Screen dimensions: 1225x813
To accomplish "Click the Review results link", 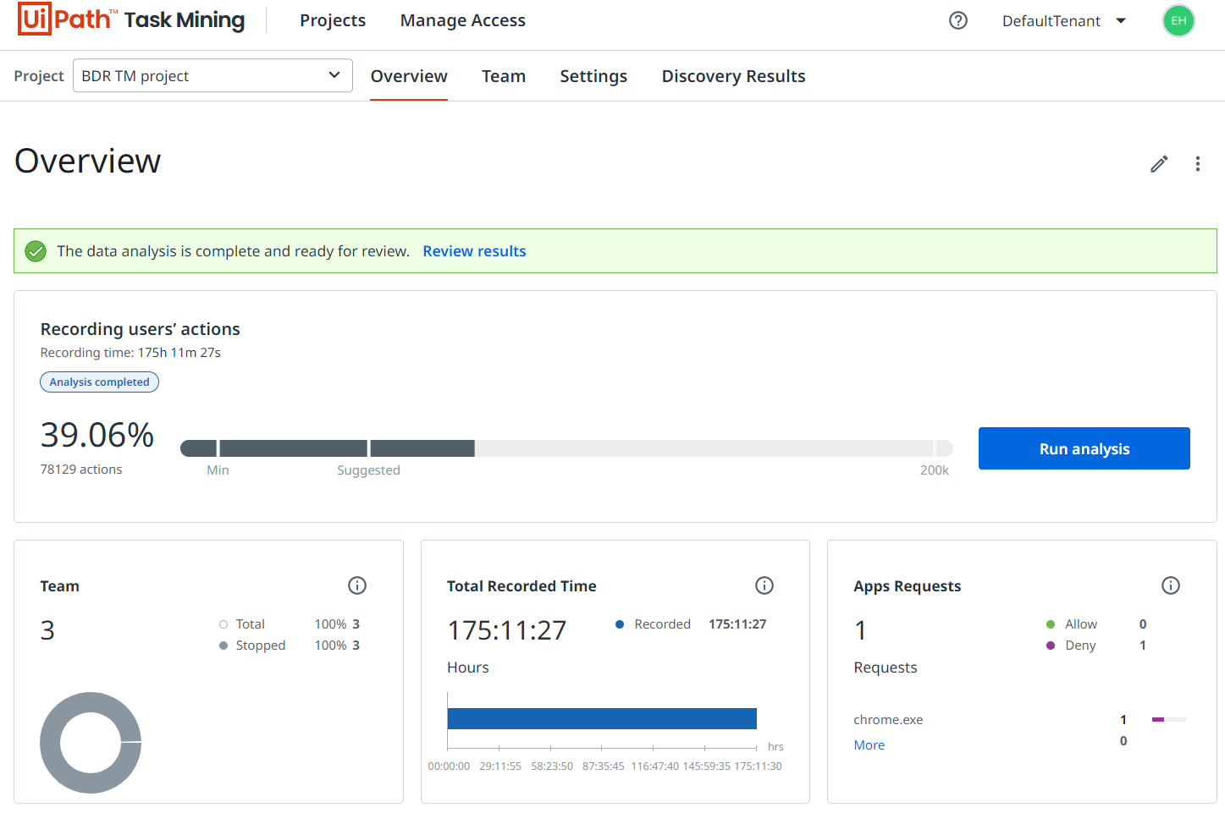I will 474,251.
